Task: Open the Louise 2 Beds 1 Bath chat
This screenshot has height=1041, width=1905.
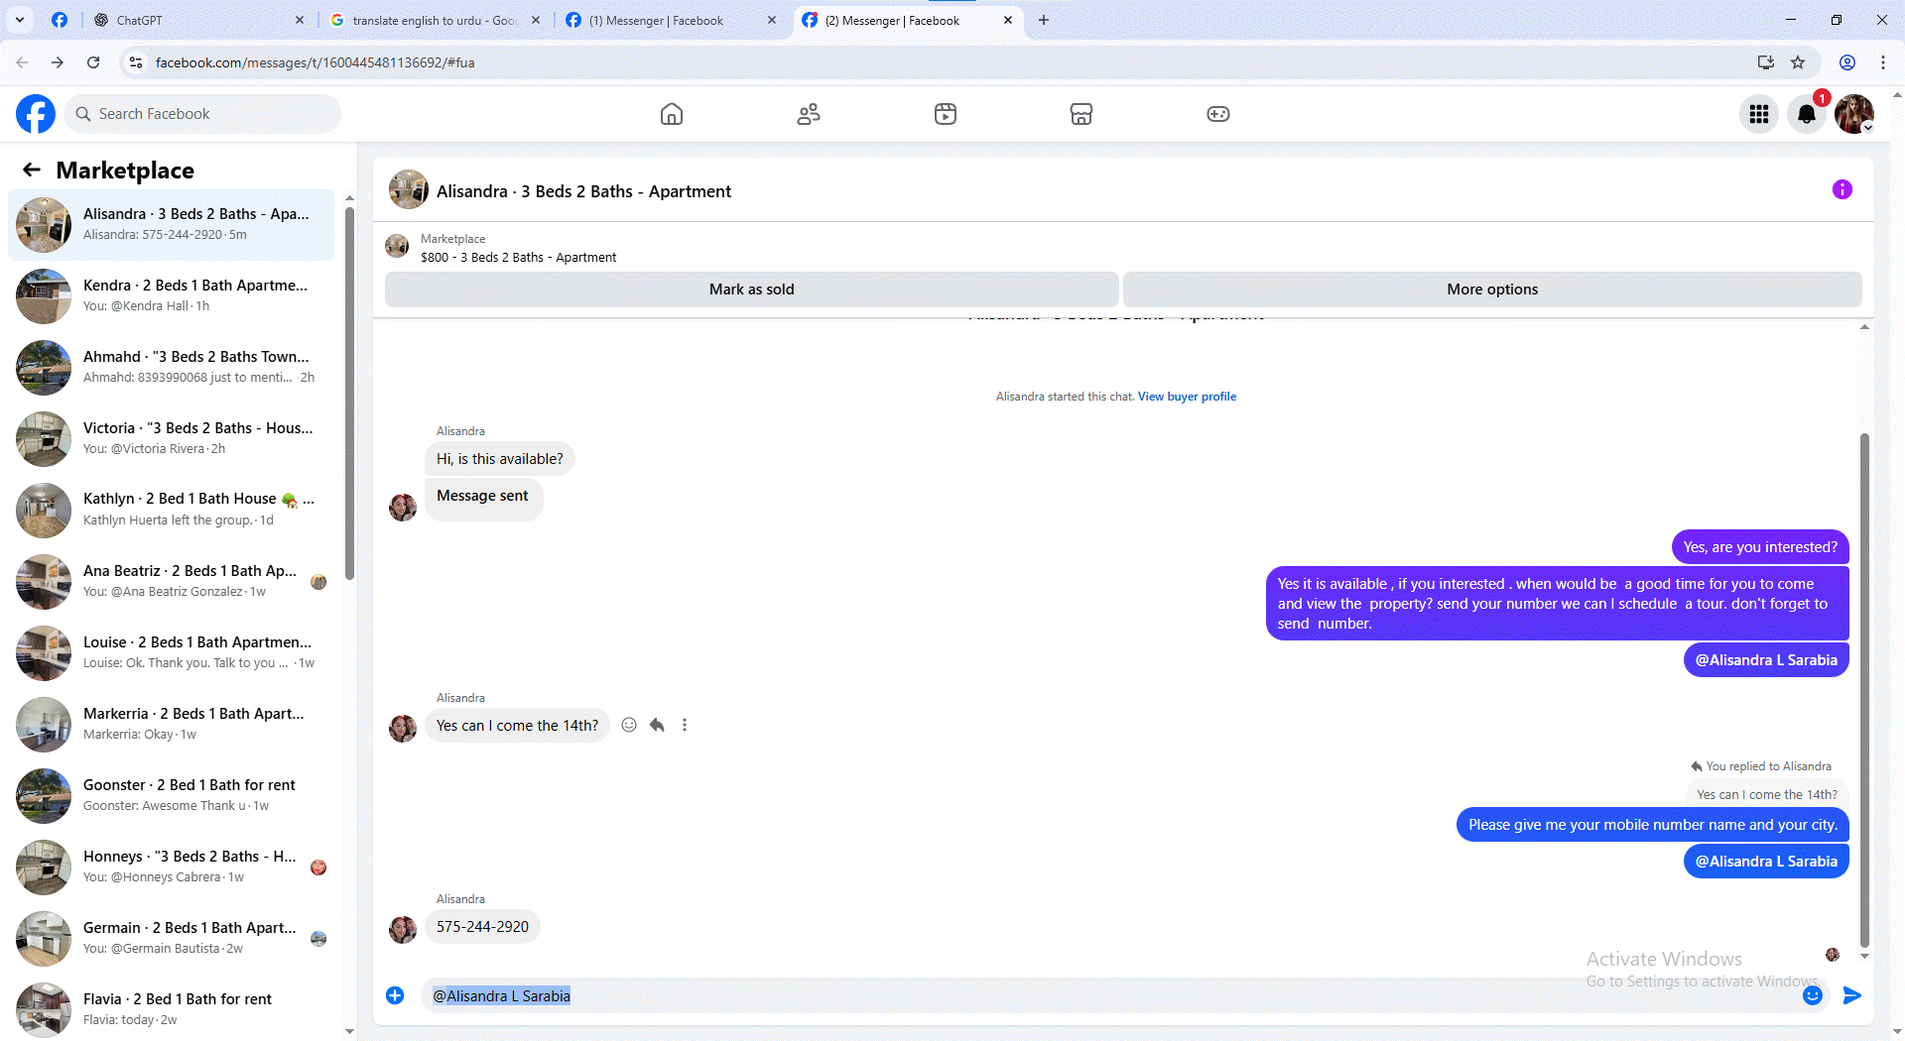Action: pyautogui.click(x=171, y=652)
